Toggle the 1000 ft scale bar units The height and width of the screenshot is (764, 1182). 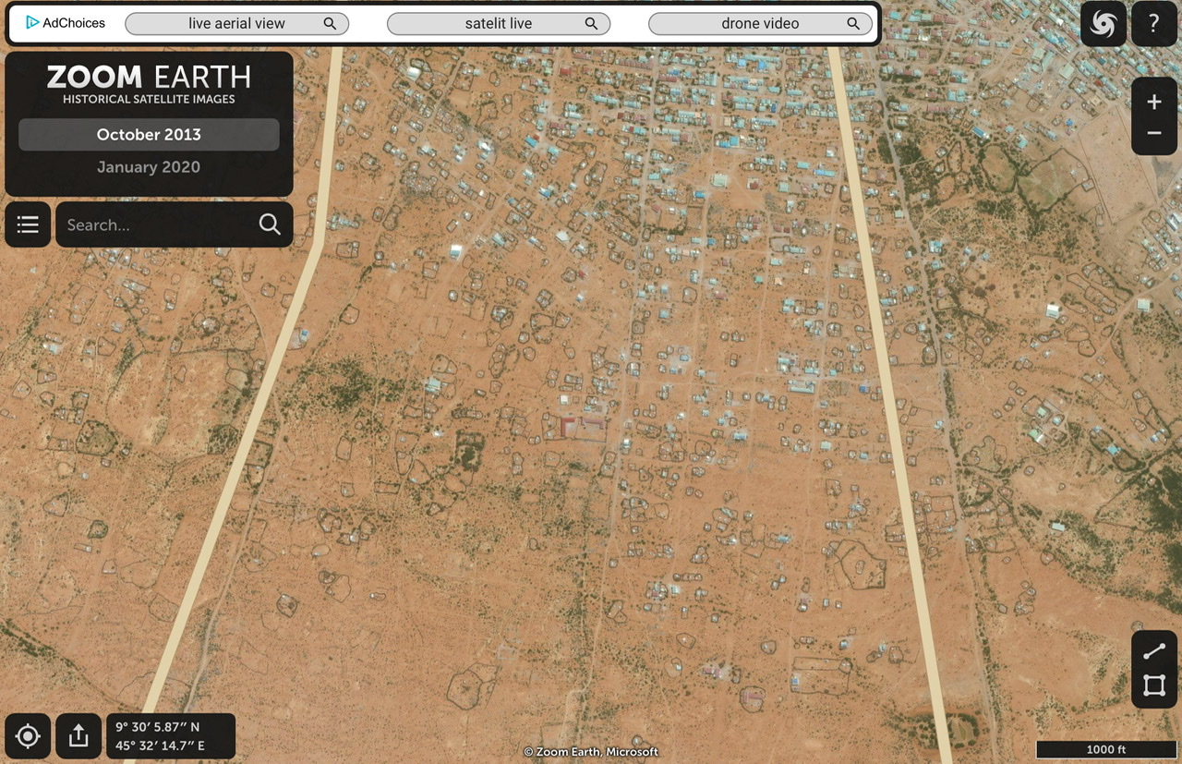1104,749
